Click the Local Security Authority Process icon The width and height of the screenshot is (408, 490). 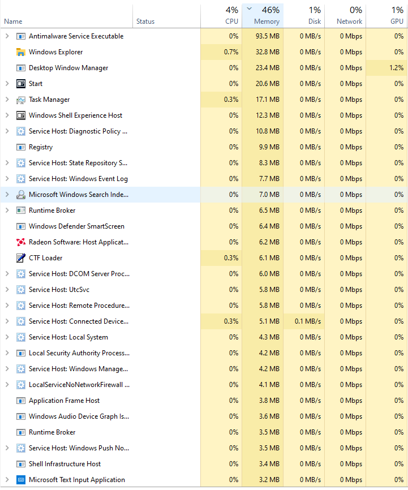point(20,353)
